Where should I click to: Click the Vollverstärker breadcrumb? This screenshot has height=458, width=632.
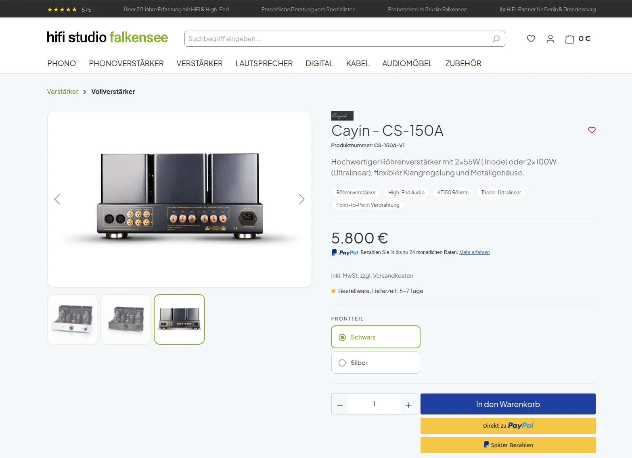113,92
